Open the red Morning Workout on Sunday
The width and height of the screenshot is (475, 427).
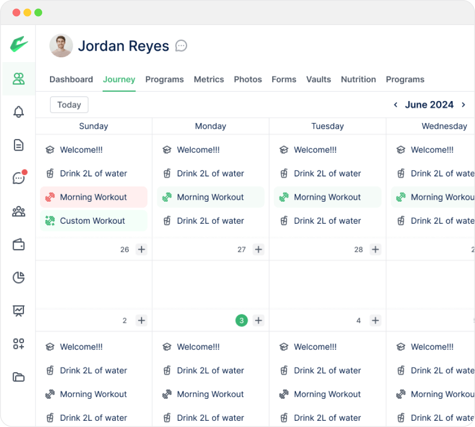coord(94,197)
